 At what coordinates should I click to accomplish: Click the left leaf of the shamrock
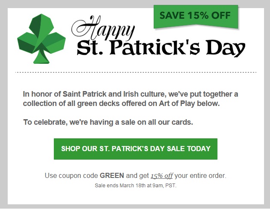pos(26,43)
